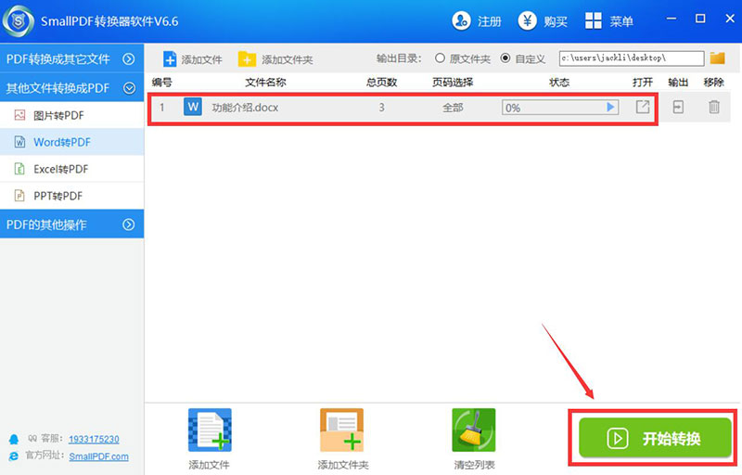The width and height of the screenshot is (742, 475).
Task: Select the 自定义 output radio button
Action: tap(505, 58)
